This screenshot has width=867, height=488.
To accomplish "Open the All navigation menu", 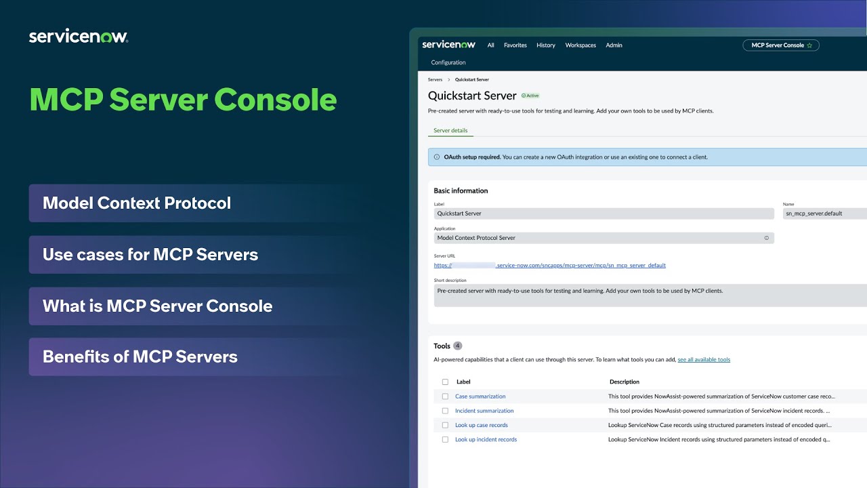I will coord(490,45).
